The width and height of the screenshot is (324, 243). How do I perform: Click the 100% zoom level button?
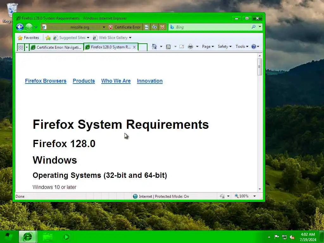click(x=242, y=196)
